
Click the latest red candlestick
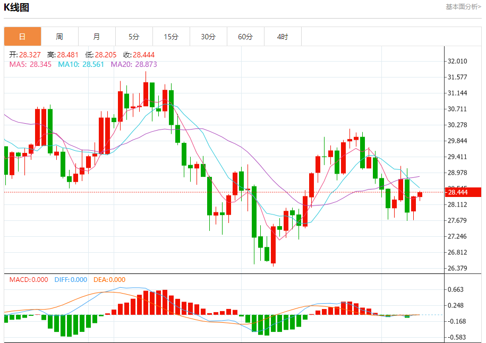coord(420,194)
